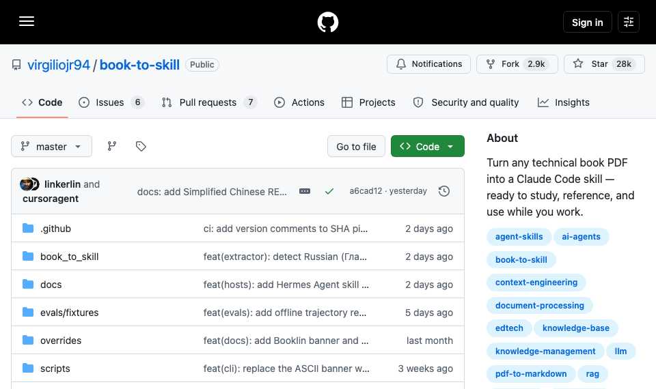Click Go to file button
Screen dimensions: 656x389
pos(356,146)
